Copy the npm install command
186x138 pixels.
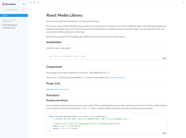click(164, 58)
